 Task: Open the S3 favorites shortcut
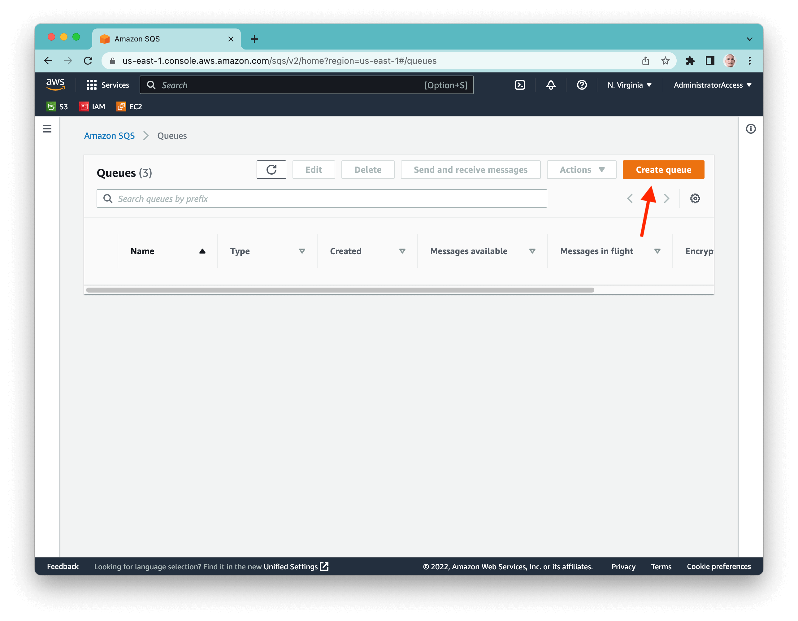[57, 106]
